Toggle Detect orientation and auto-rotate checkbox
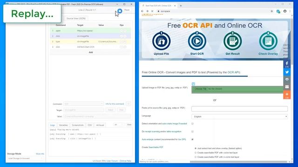Viewport: 298px width, 167px height. click(x=192, y=124)
